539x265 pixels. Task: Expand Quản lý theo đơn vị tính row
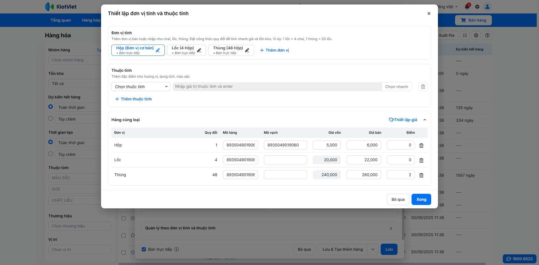[x=391, y=228]
